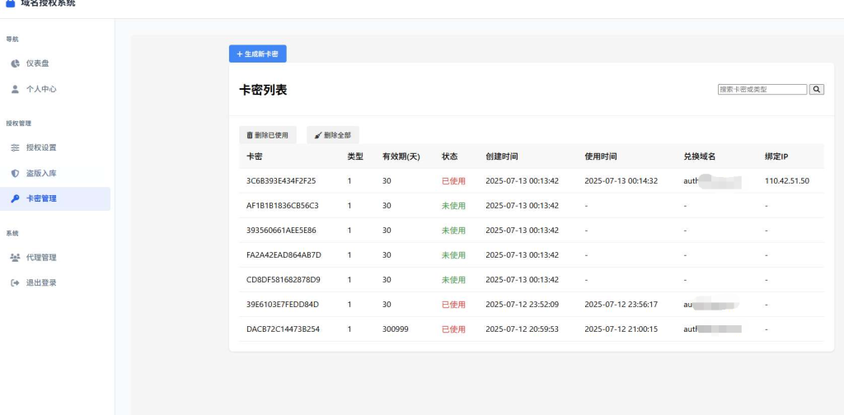
Task: Click the 兑换域名 column header
Action: coord(700,156)
